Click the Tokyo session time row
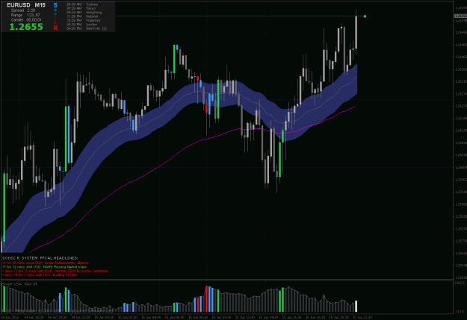 click(81, 9)
